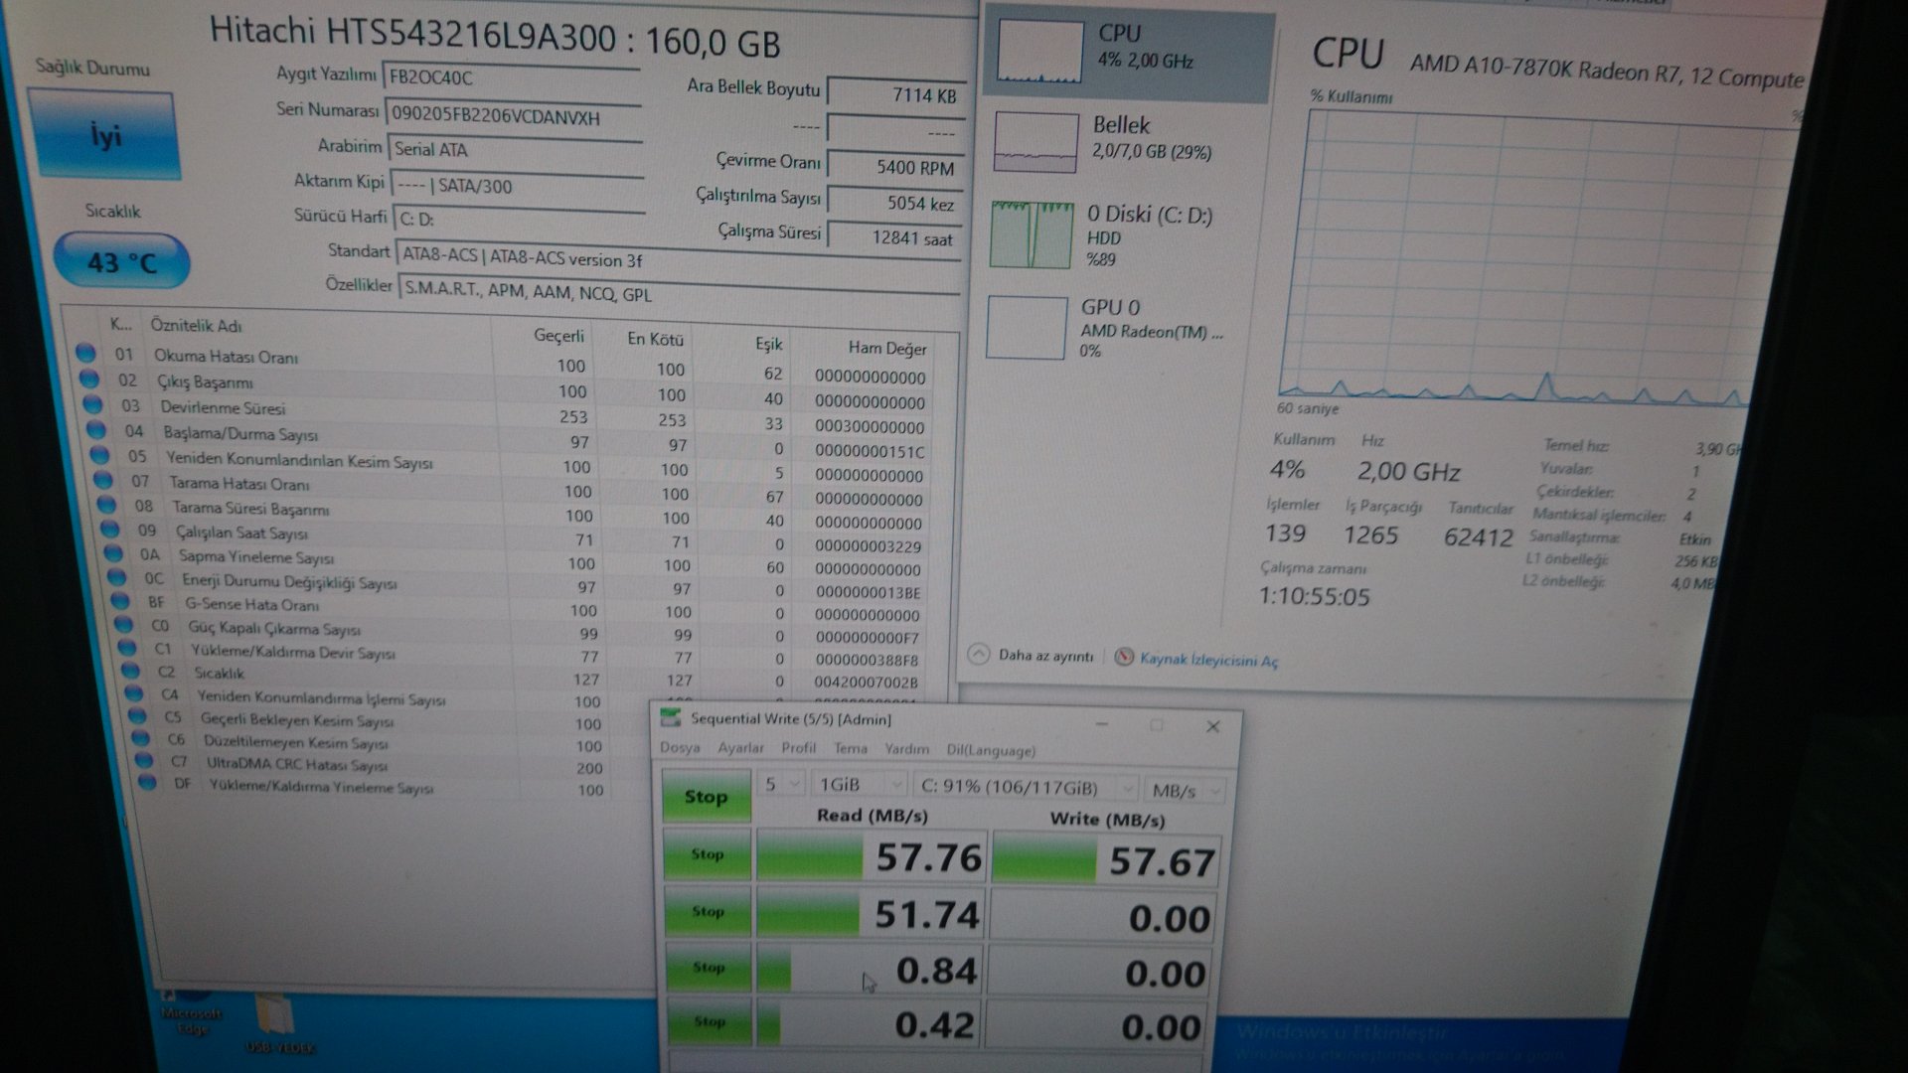Open the Tema menu in CrystalDiskMark
Viewport: 1908px width, 1073px height.
pyautogui.click(x=850, y=749)
